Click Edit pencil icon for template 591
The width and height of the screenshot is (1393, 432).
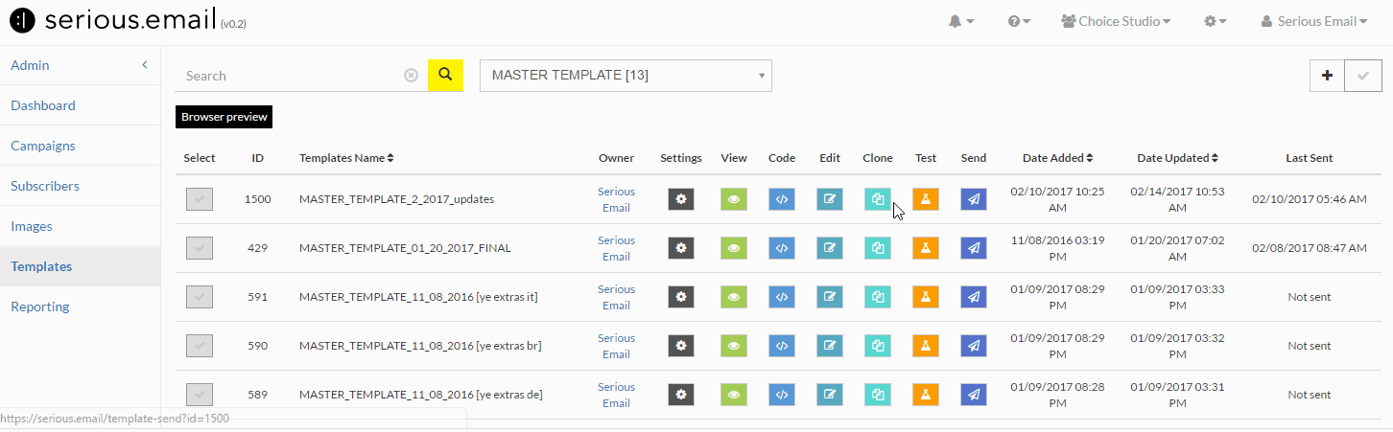[830, 297]
